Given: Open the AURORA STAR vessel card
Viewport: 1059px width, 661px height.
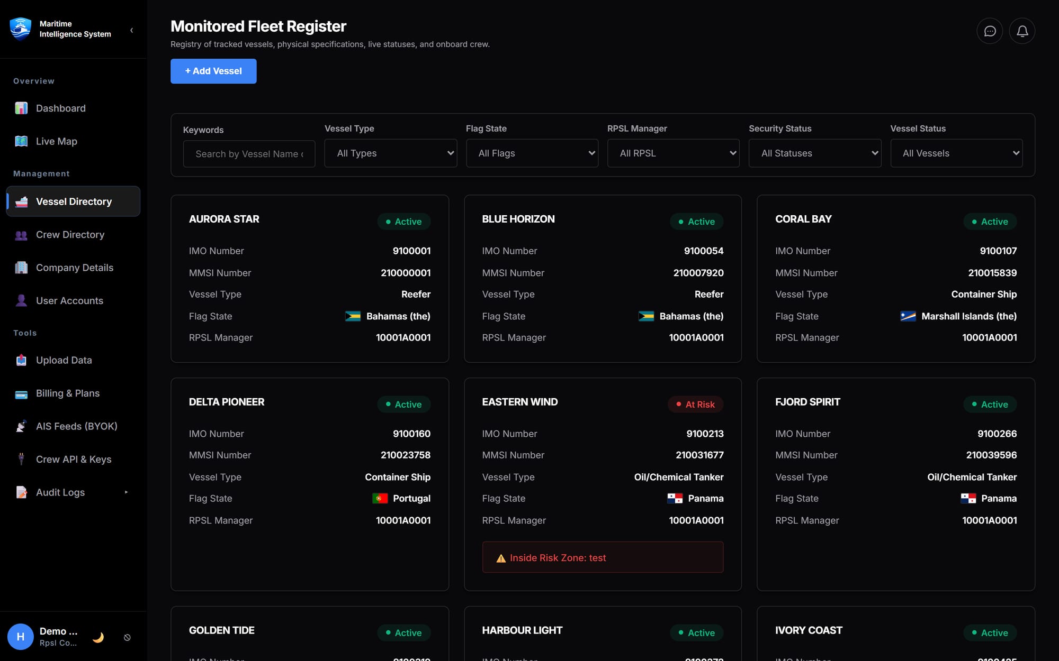Looking at the screenshot, I should click(310, 279).
